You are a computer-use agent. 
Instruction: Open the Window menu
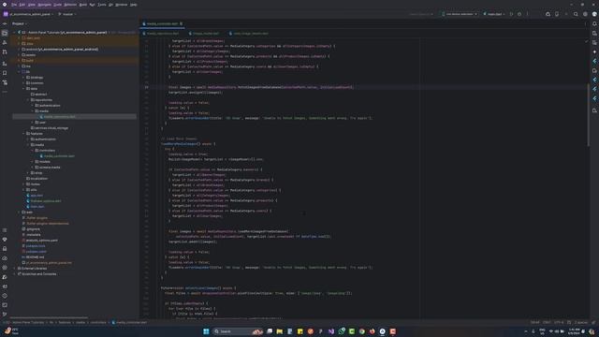coord(121,5)
